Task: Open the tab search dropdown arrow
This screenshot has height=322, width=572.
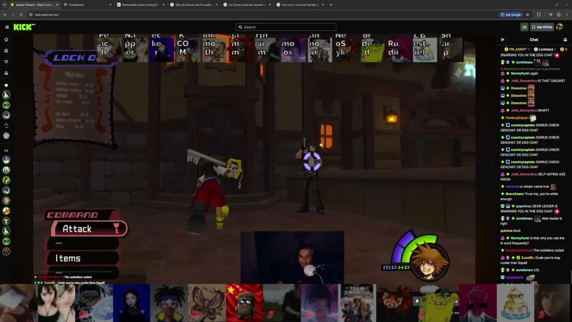Action: pos(5,4)
